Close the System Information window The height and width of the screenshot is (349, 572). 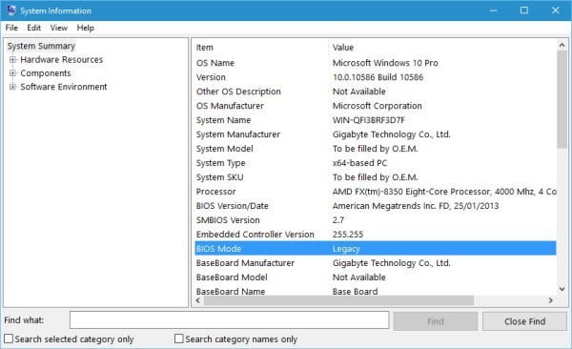click(555, 10)
